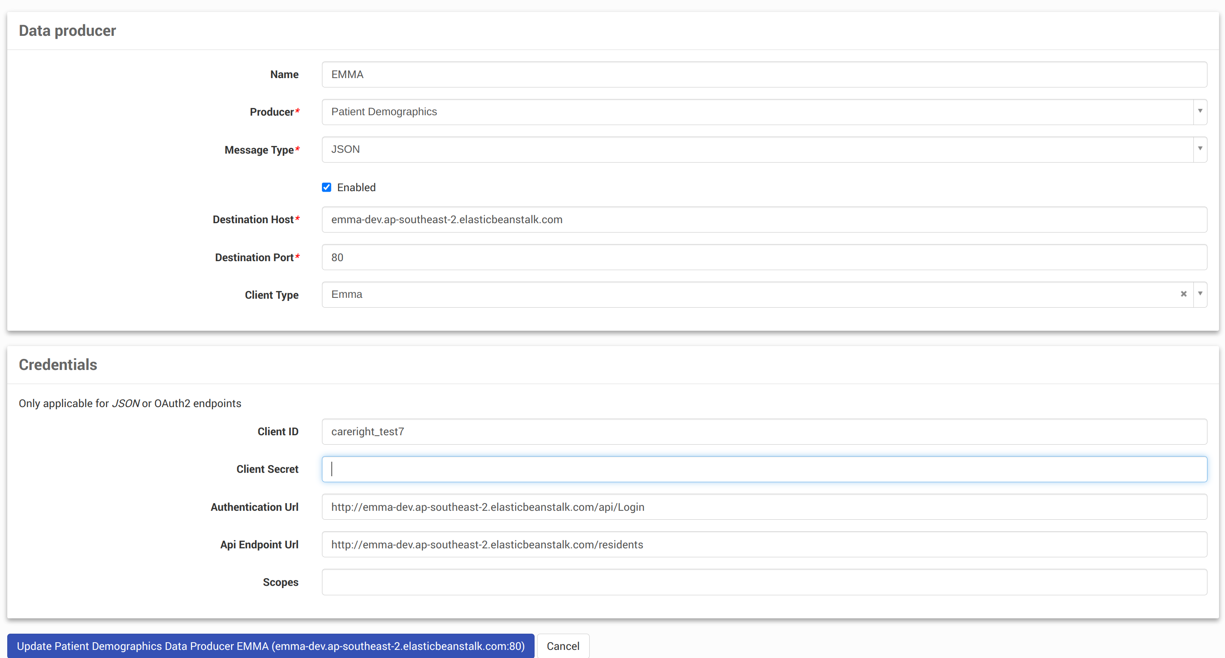The width and height of the screenshot is (1225, 658).
Task: Clear Client Type selection with x icon
Action: pyautogui.click(x=1183, y=294)
